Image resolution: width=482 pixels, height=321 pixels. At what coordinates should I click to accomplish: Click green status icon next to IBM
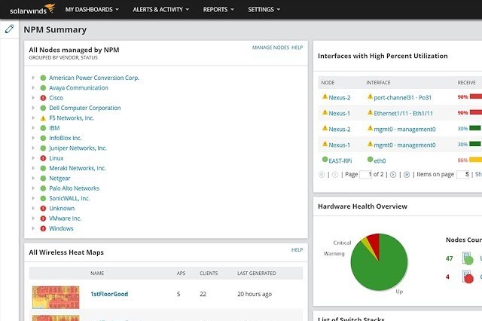point(43,128)
